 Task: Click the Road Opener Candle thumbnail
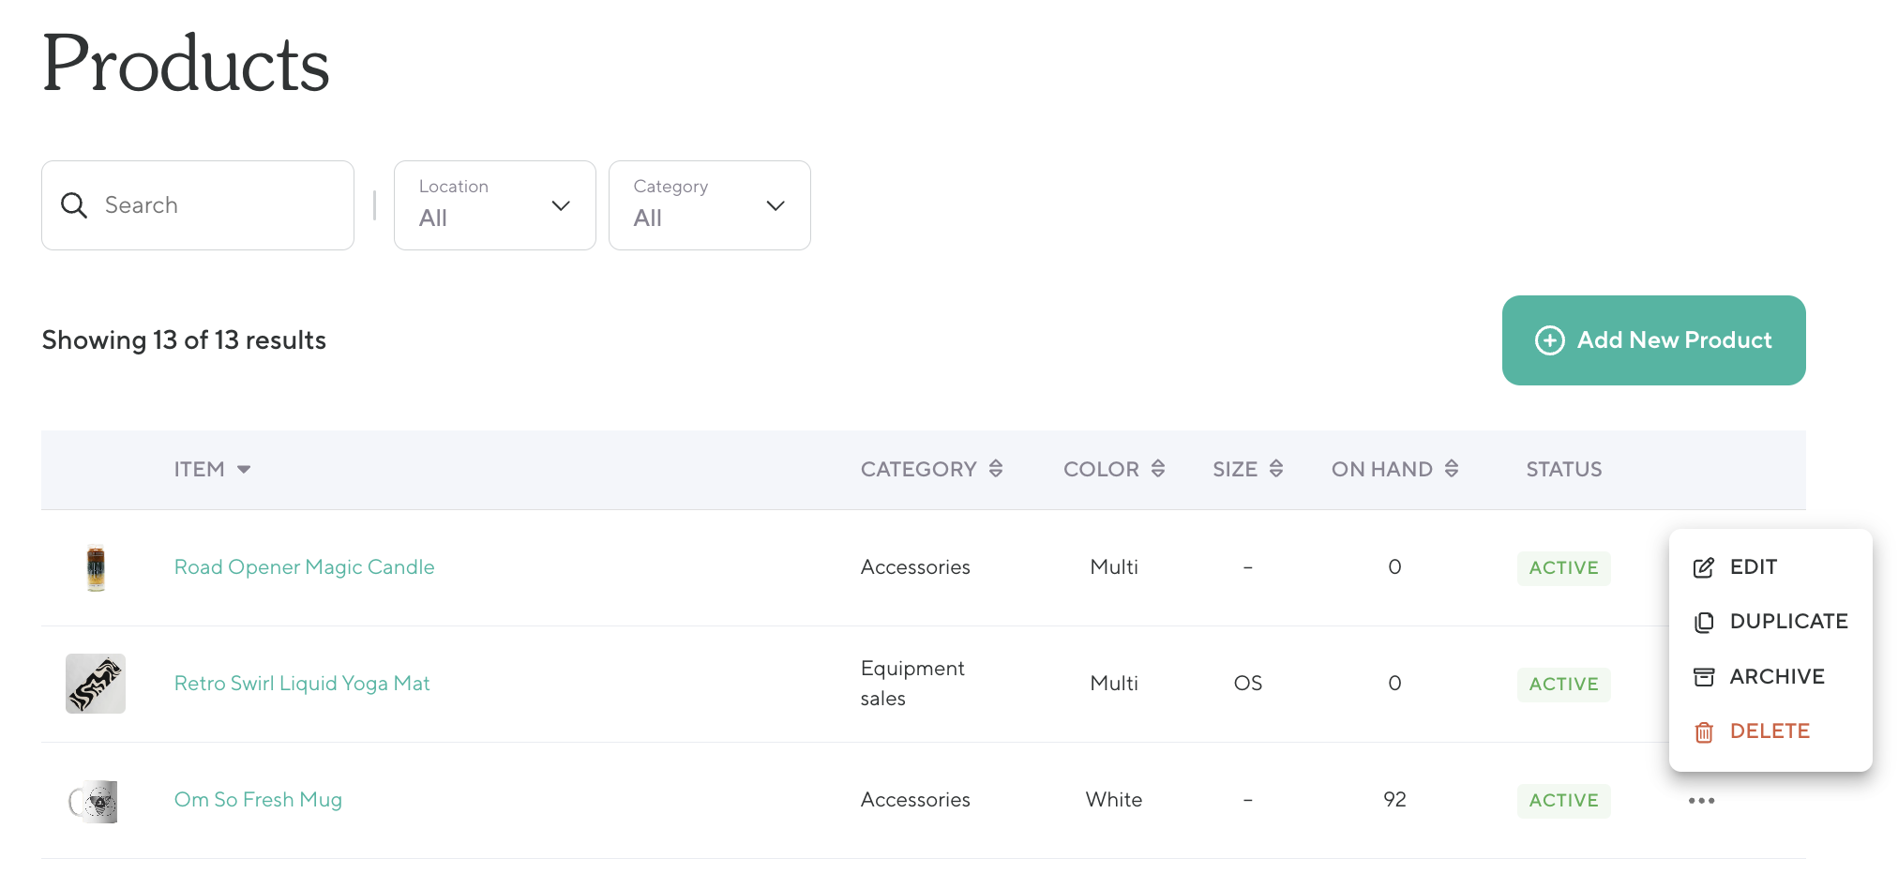96,567
